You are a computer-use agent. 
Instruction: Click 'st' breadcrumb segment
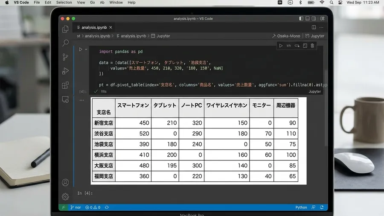pos(79,36)
